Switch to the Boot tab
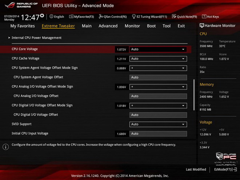This screenshot has height=180, width=240. (x=151, y=26)
